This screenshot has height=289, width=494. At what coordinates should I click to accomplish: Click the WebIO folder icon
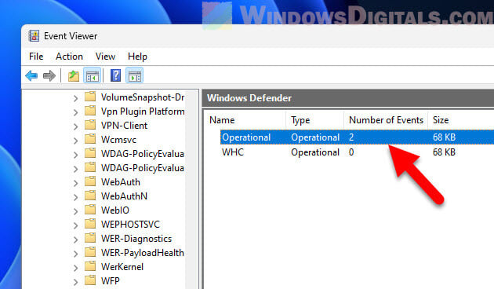coord(90,210)
